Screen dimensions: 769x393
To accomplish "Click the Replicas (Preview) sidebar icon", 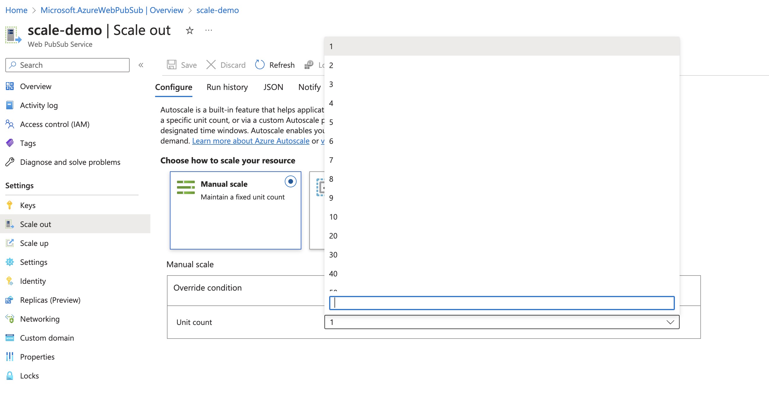I will 9,299.
